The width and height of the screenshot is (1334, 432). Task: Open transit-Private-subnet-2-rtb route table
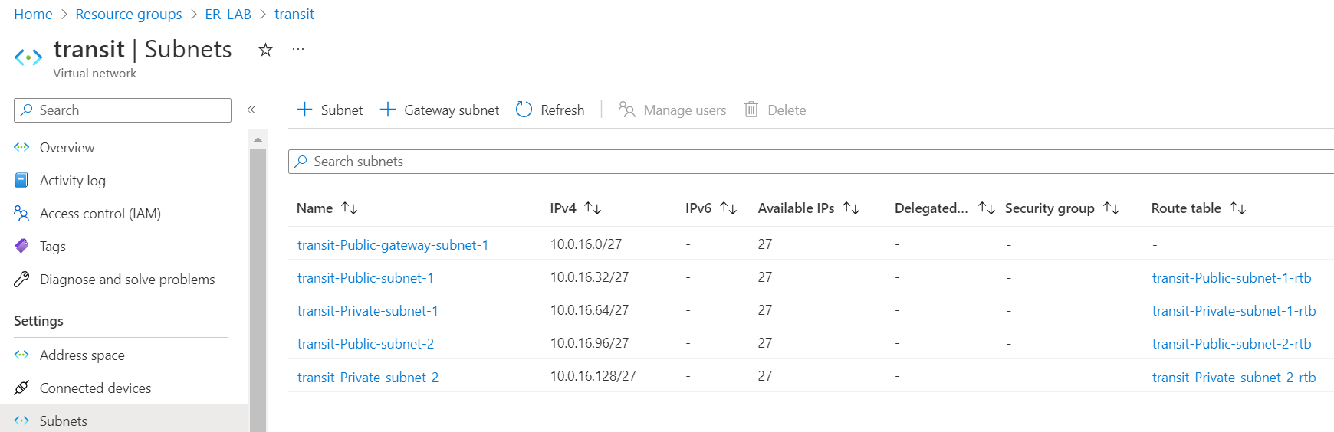pos(1234,378)
